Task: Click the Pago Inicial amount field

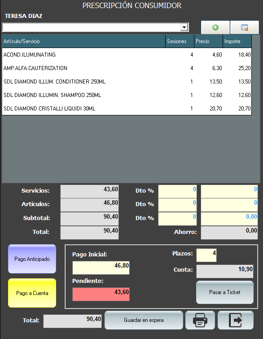Action: [x=101, y=268]
